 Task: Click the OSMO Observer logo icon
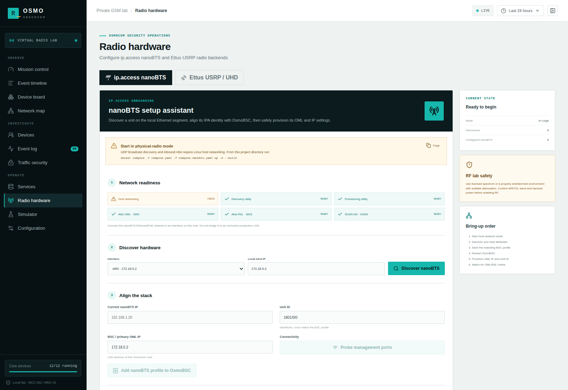point(13,13)
